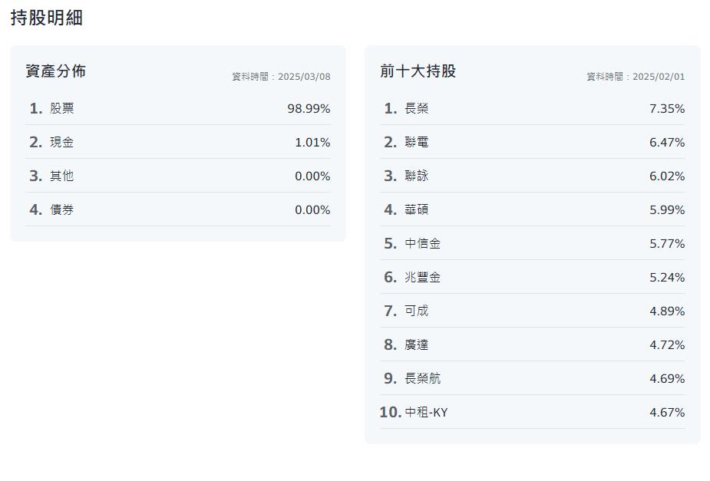Click the 1.01% cash percentage
710x481 pixels.
(312, 142)
